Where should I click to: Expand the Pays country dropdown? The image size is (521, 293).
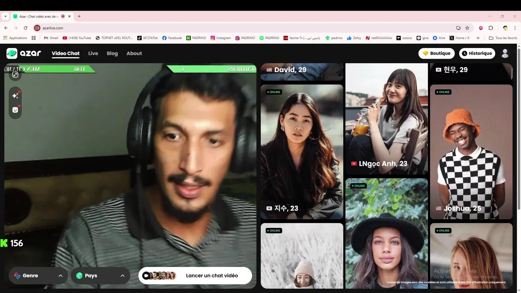pos(100,276)
